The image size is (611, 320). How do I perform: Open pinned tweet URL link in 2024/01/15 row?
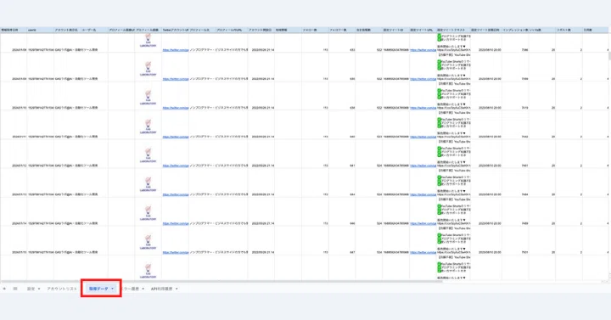[x=423, y=252]
